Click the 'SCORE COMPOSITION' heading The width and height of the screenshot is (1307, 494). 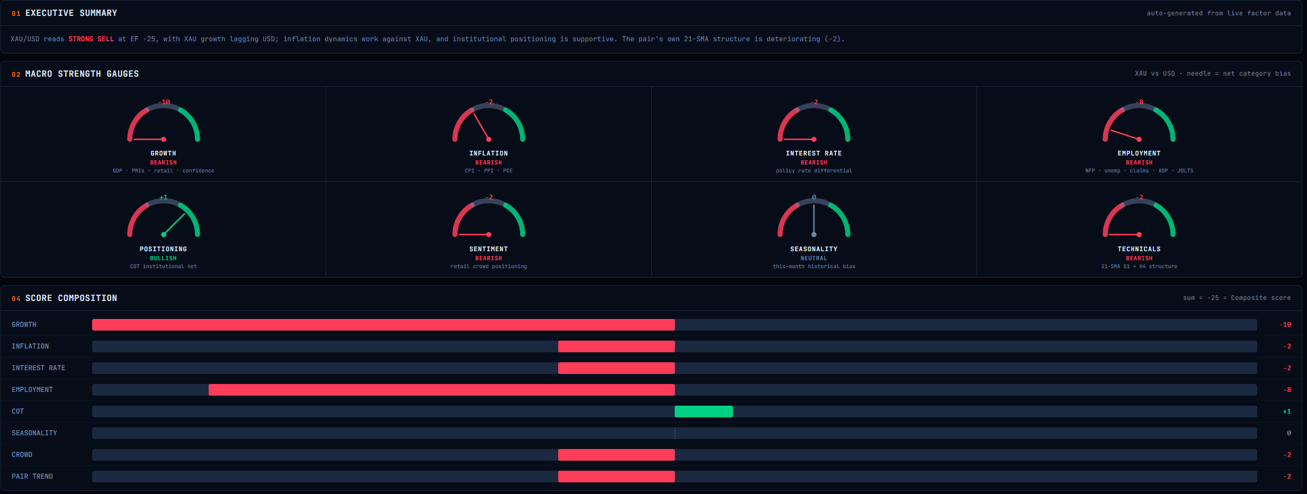(x=71, y=298)
